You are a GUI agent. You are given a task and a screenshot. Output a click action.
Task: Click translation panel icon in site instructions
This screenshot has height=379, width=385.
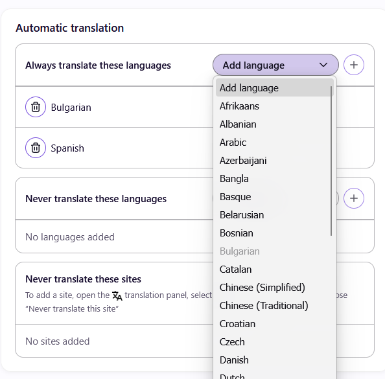(117, 295)
